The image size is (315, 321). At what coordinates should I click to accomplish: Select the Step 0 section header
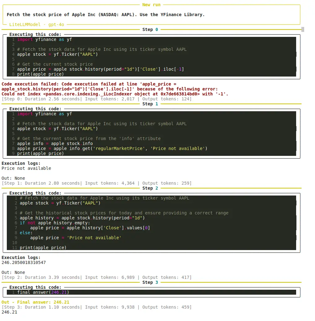tap(150, 29)
